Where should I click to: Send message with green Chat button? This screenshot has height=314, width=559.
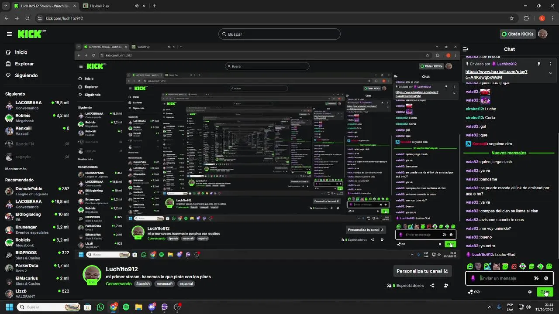545,292
